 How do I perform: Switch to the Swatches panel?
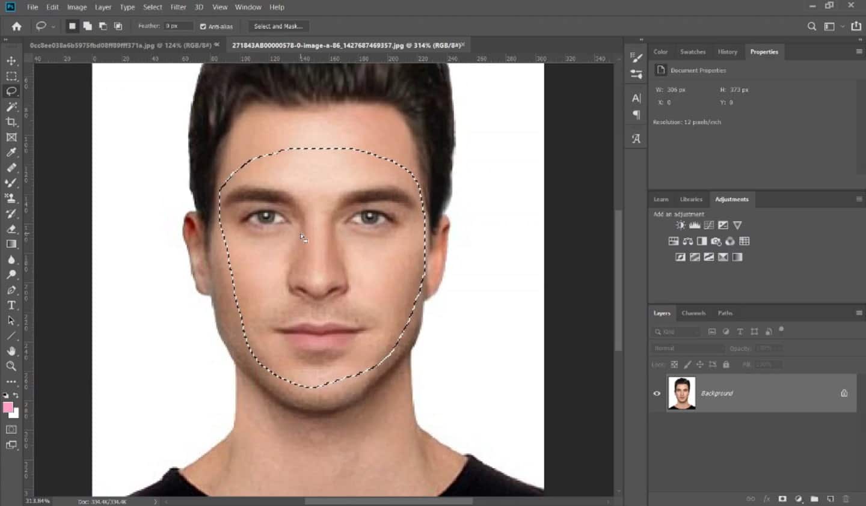(692, 52)
